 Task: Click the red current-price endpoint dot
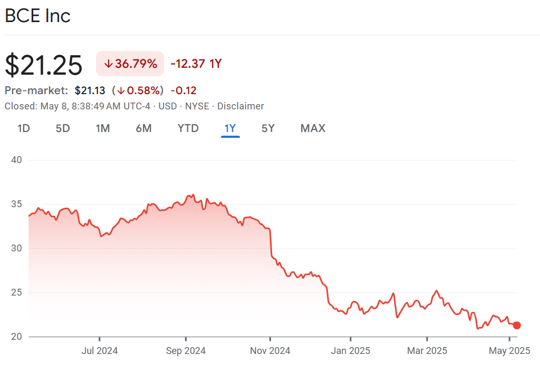[517, 326]
